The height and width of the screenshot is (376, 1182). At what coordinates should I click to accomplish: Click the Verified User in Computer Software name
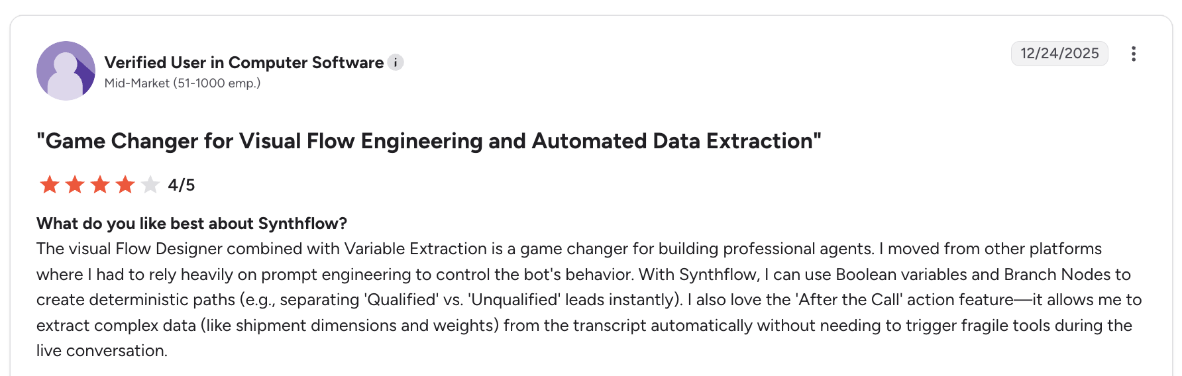coord(244,63)
